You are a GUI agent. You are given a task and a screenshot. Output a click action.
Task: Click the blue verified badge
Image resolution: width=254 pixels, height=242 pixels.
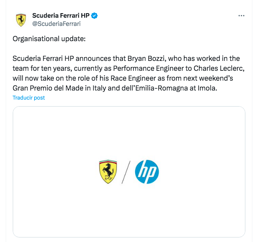(x=95, y=16)
